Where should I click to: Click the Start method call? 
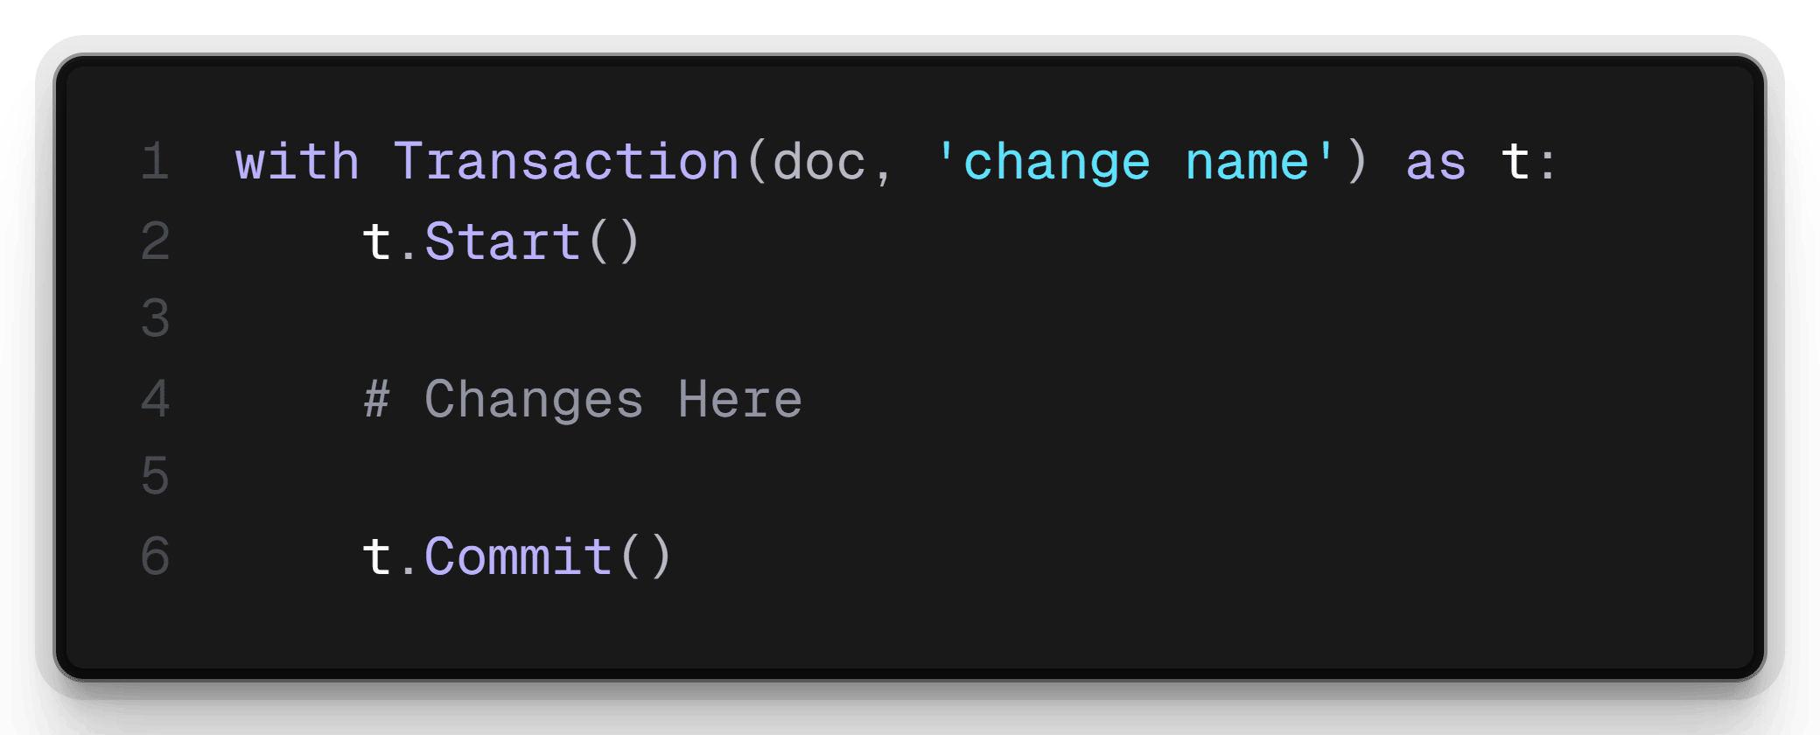pyautogui.click(x=502, y=241)
